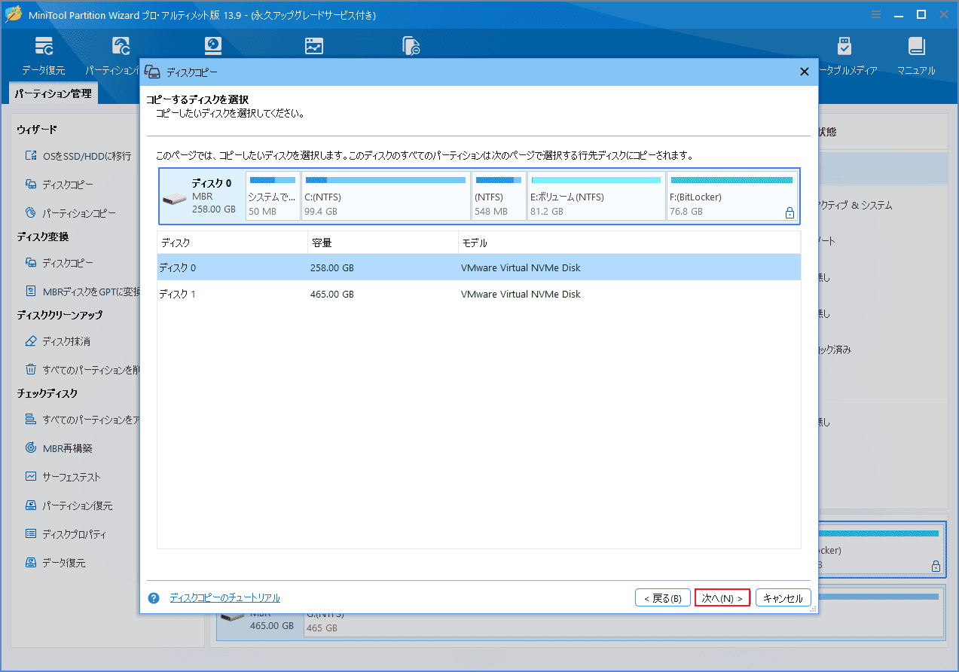
Task: Open Migrate OS to SSD/HDD wizard
Action: (x=78, y=156)
